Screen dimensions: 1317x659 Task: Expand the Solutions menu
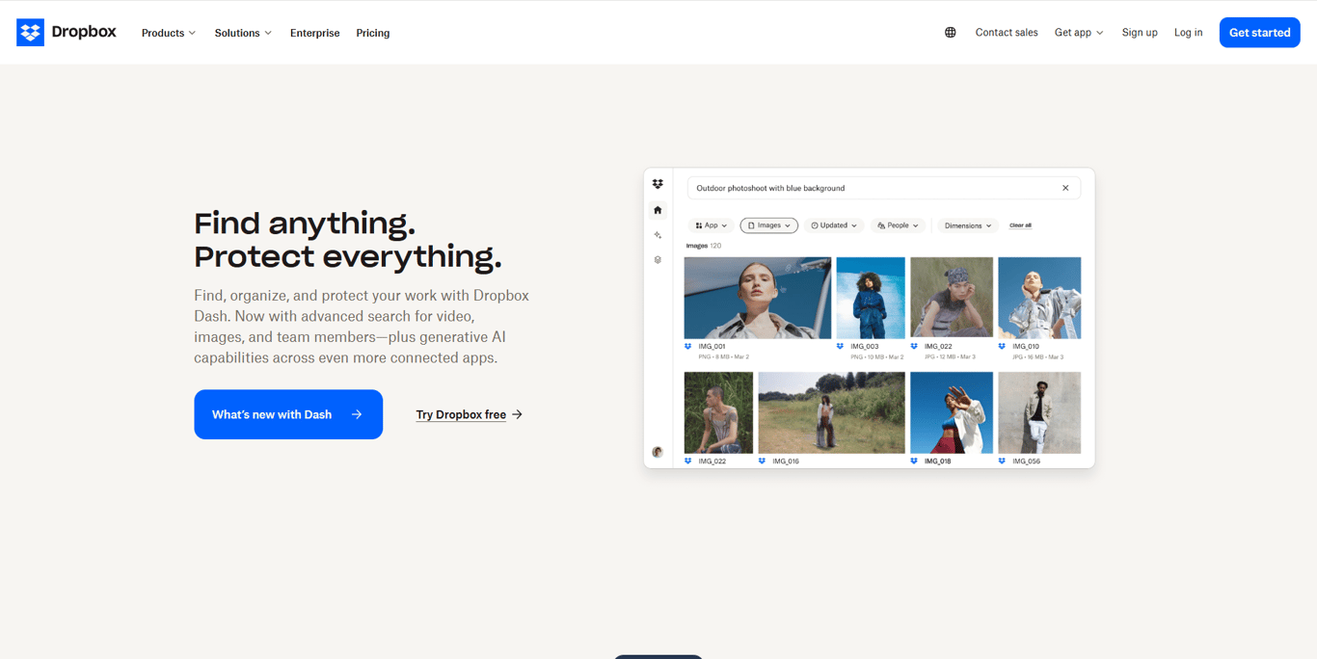pos(243,33)
